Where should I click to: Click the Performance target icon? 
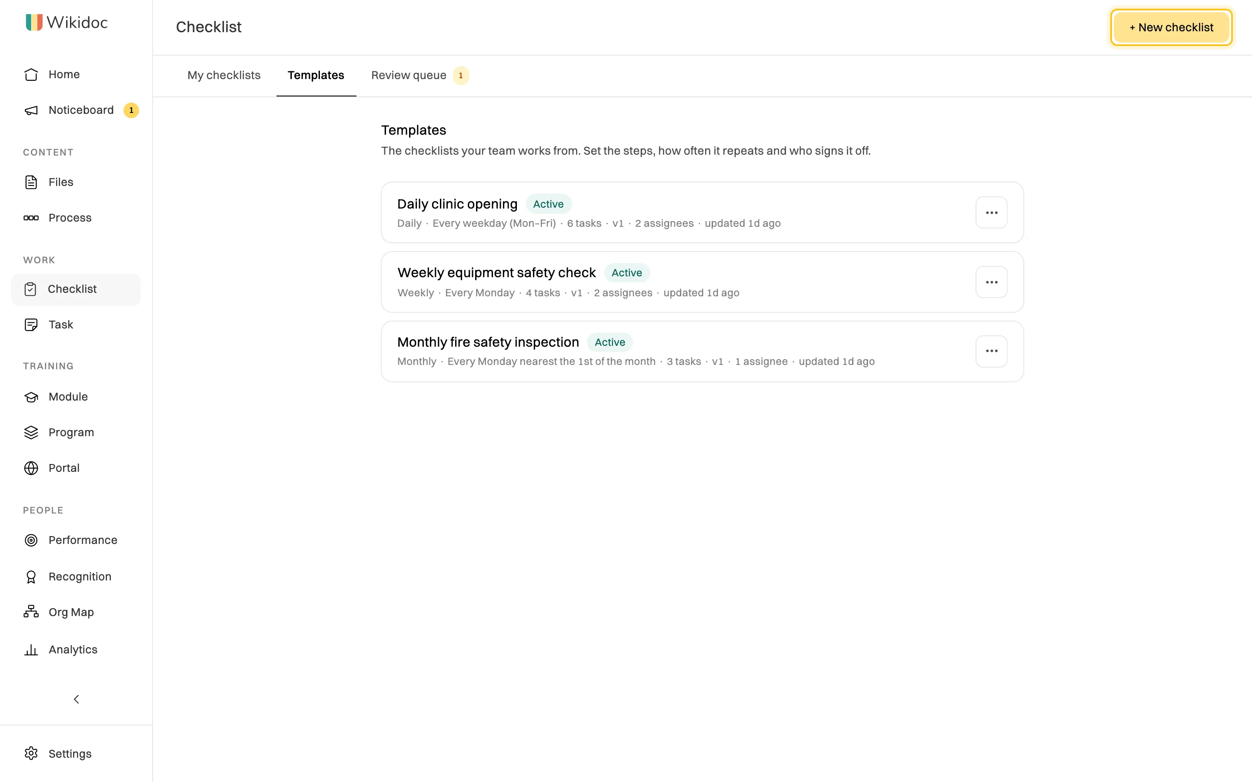(x=31, y=540)
